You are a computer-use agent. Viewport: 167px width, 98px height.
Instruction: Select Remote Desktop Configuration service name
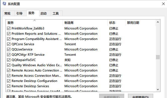34,81
